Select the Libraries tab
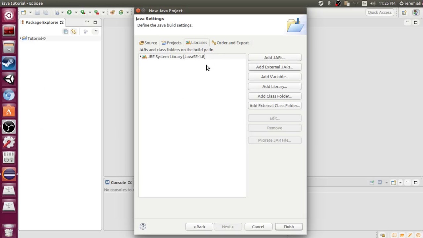This screenshot has width=423, height=238. (x=196, y=43)
